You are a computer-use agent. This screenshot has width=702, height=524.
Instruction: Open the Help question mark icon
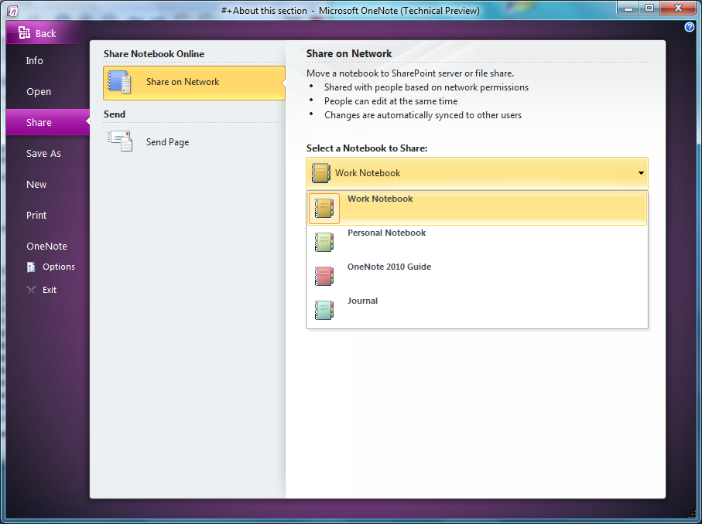(689, 27)
